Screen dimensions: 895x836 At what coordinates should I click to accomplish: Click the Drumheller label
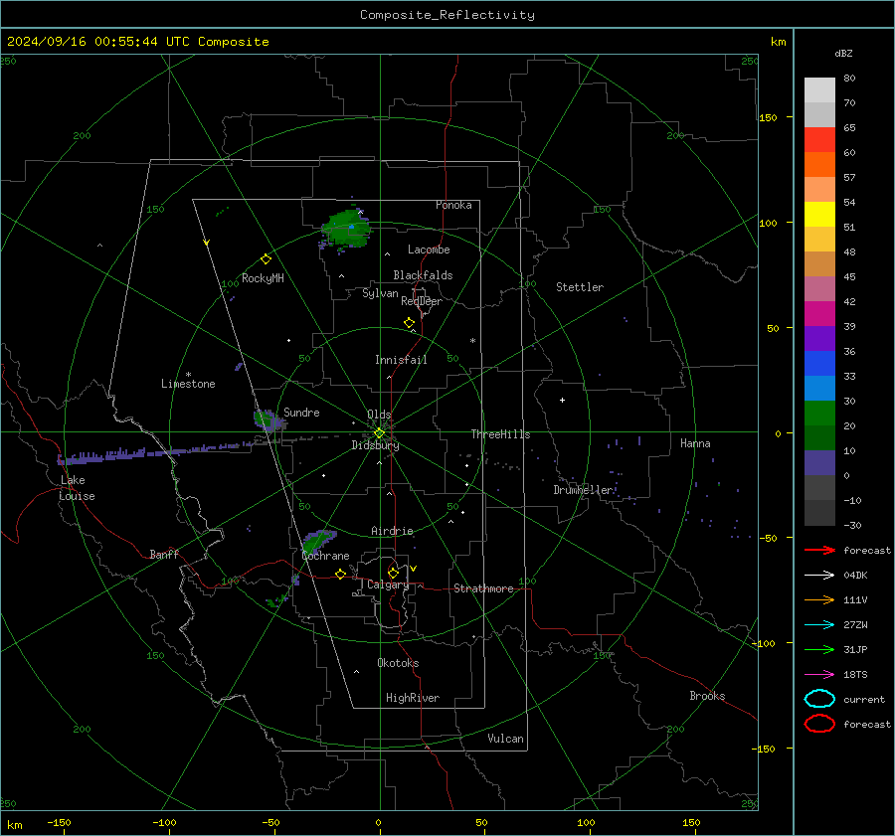click(583, 490)
